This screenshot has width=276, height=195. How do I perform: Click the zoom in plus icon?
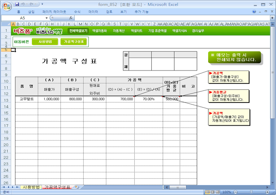pyautogui.click(x=267, y=192)
